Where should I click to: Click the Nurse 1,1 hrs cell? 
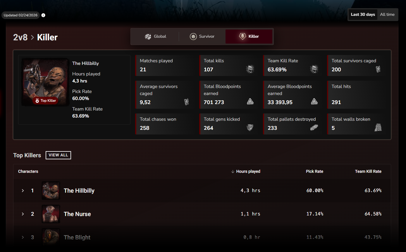[250, 214]
